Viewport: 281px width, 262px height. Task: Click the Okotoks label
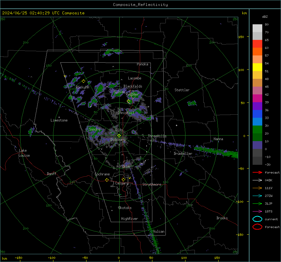point(125,208)
